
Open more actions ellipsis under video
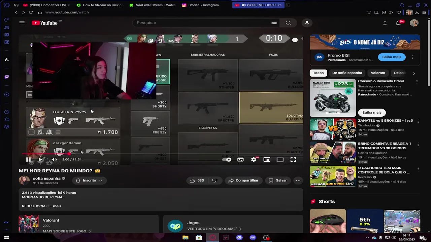pyautogui.click(x=298, y=180)
